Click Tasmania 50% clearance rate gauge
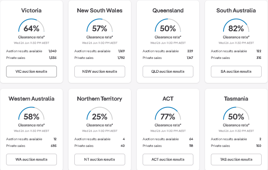Screen dimensions: 268x170 pyautogui.click(x=236, y=114)
